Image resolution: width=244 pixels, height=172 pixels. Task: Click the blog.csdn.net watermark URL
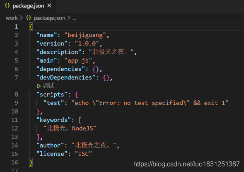tap(186, 164)
